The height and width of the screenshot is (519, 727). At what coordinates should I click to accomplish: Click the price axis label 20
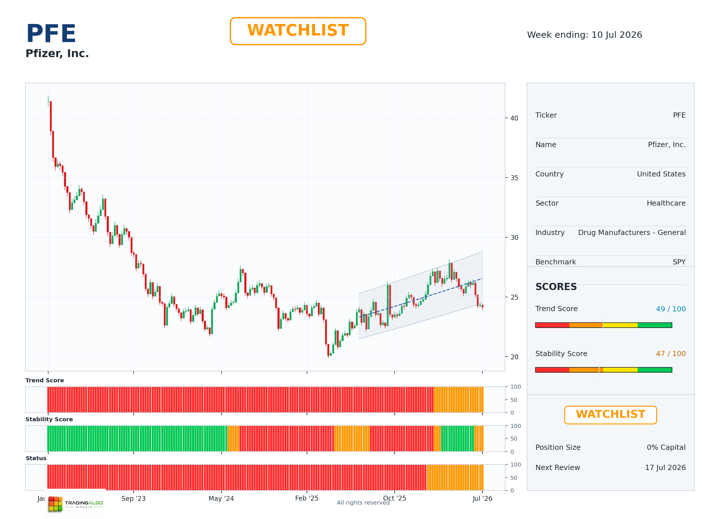pos(514,357)
